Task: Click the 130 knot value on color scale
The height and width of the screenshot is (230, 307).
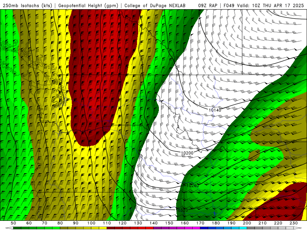Action: 138,223
